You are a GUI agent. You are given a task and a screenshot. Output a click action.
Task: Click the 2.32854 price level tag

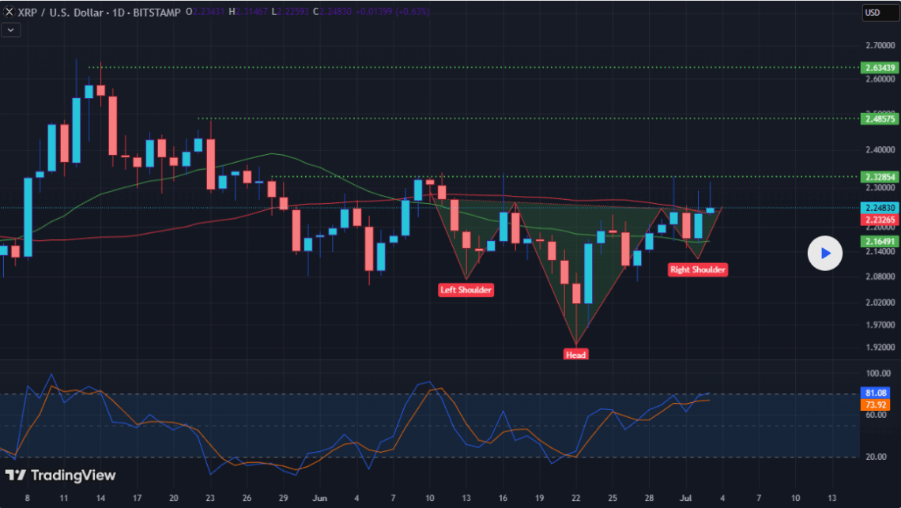[879, 177]
